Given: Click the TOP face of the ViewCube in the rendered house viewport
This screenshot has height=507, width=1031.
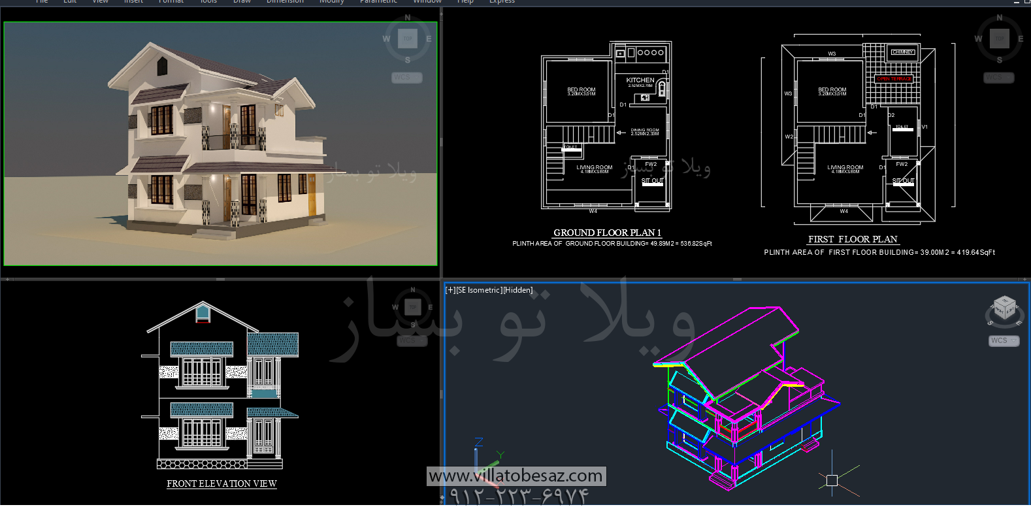Looking at the screenshot, I should coord(408,39).
